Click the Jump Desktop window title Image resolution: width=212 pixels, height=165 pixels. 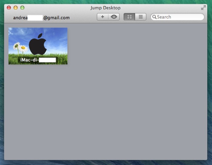pos(105,8)
